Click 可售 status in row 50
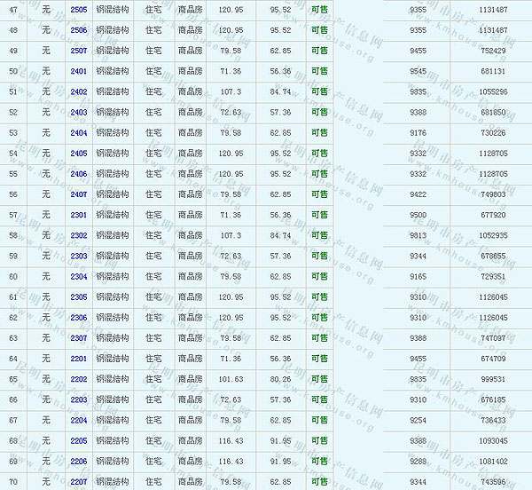 pos(319,71)
